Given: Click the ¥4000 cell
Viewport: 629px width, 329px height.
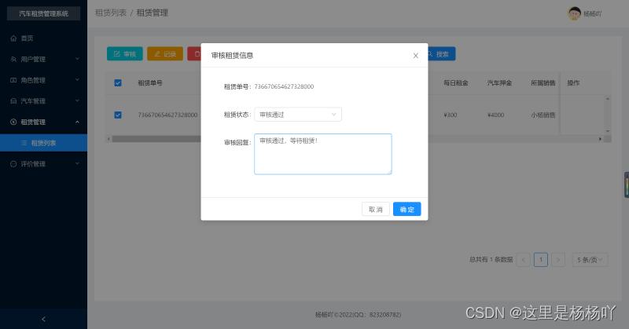Looking at the screenshot, I should [x=495, y=115].
